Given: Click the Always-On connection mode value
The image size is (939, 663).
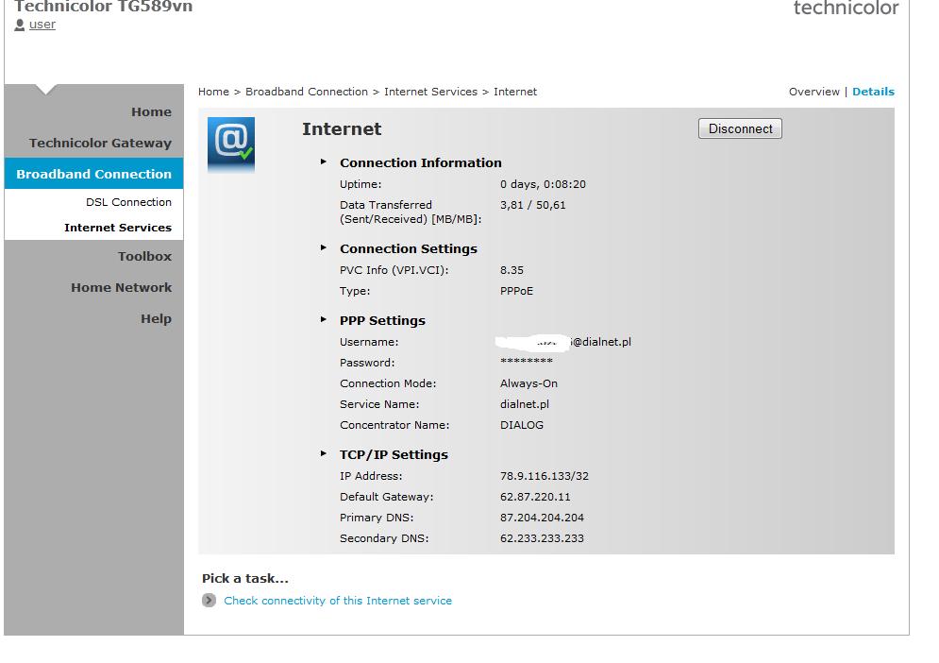Looking at the screenshot, I should [x=528, y=383].
